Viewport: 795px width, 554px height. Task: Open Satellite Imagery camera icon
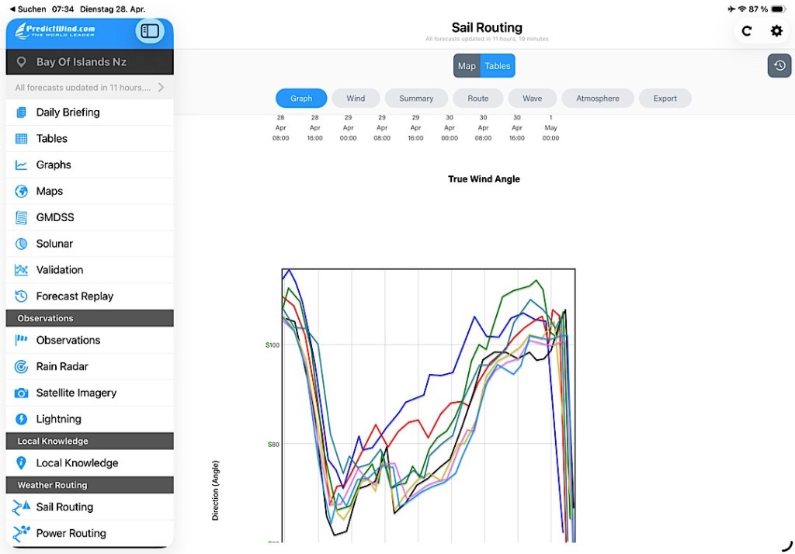[x=22, y=393]
